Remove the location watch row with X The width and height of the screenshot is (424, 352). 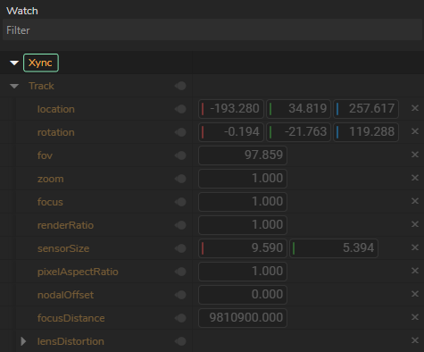point(415,108)
